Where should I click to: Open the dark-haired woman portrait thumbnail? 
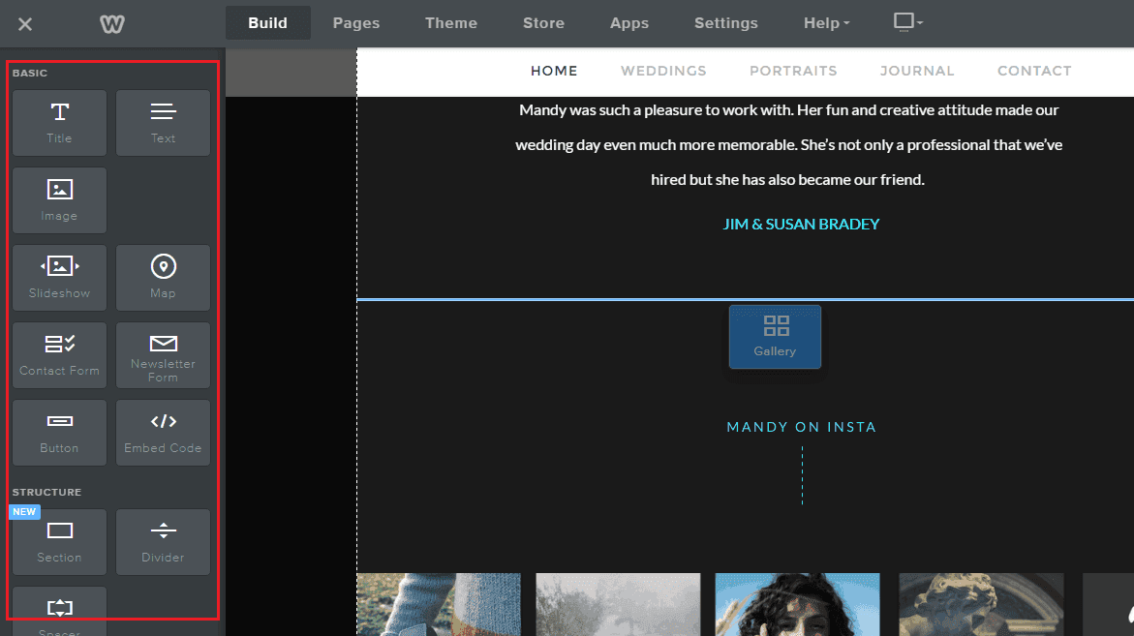coord(797,604)
